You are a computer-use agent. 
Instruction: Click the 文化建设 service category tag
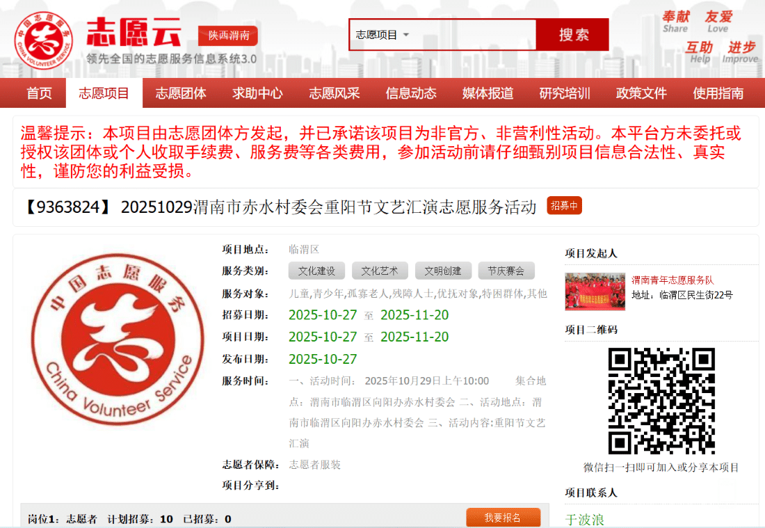(316, 271)
